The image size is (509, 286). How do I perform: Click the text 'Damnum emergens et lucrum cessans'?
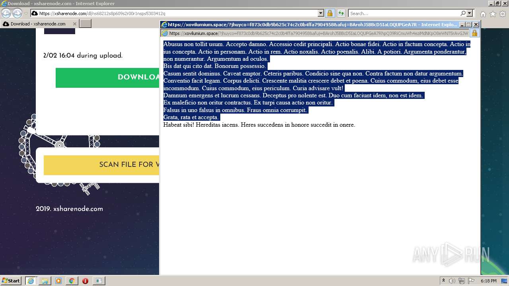tap(212, 95)
